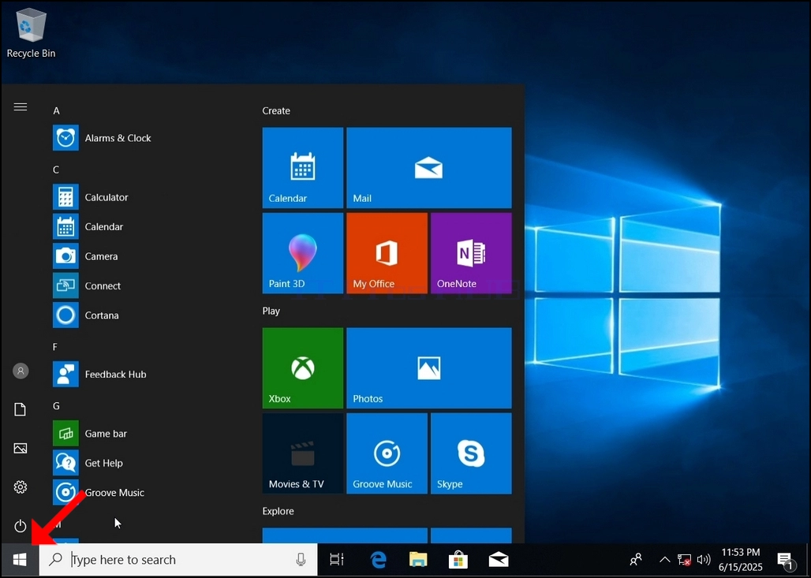Launch the Paint 3D tile

(303, 253)
